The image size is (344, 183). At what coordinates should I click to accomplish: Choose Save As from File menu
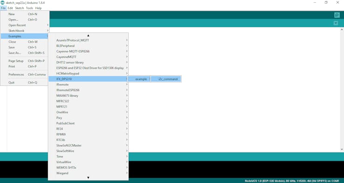[x=25, y=53]
